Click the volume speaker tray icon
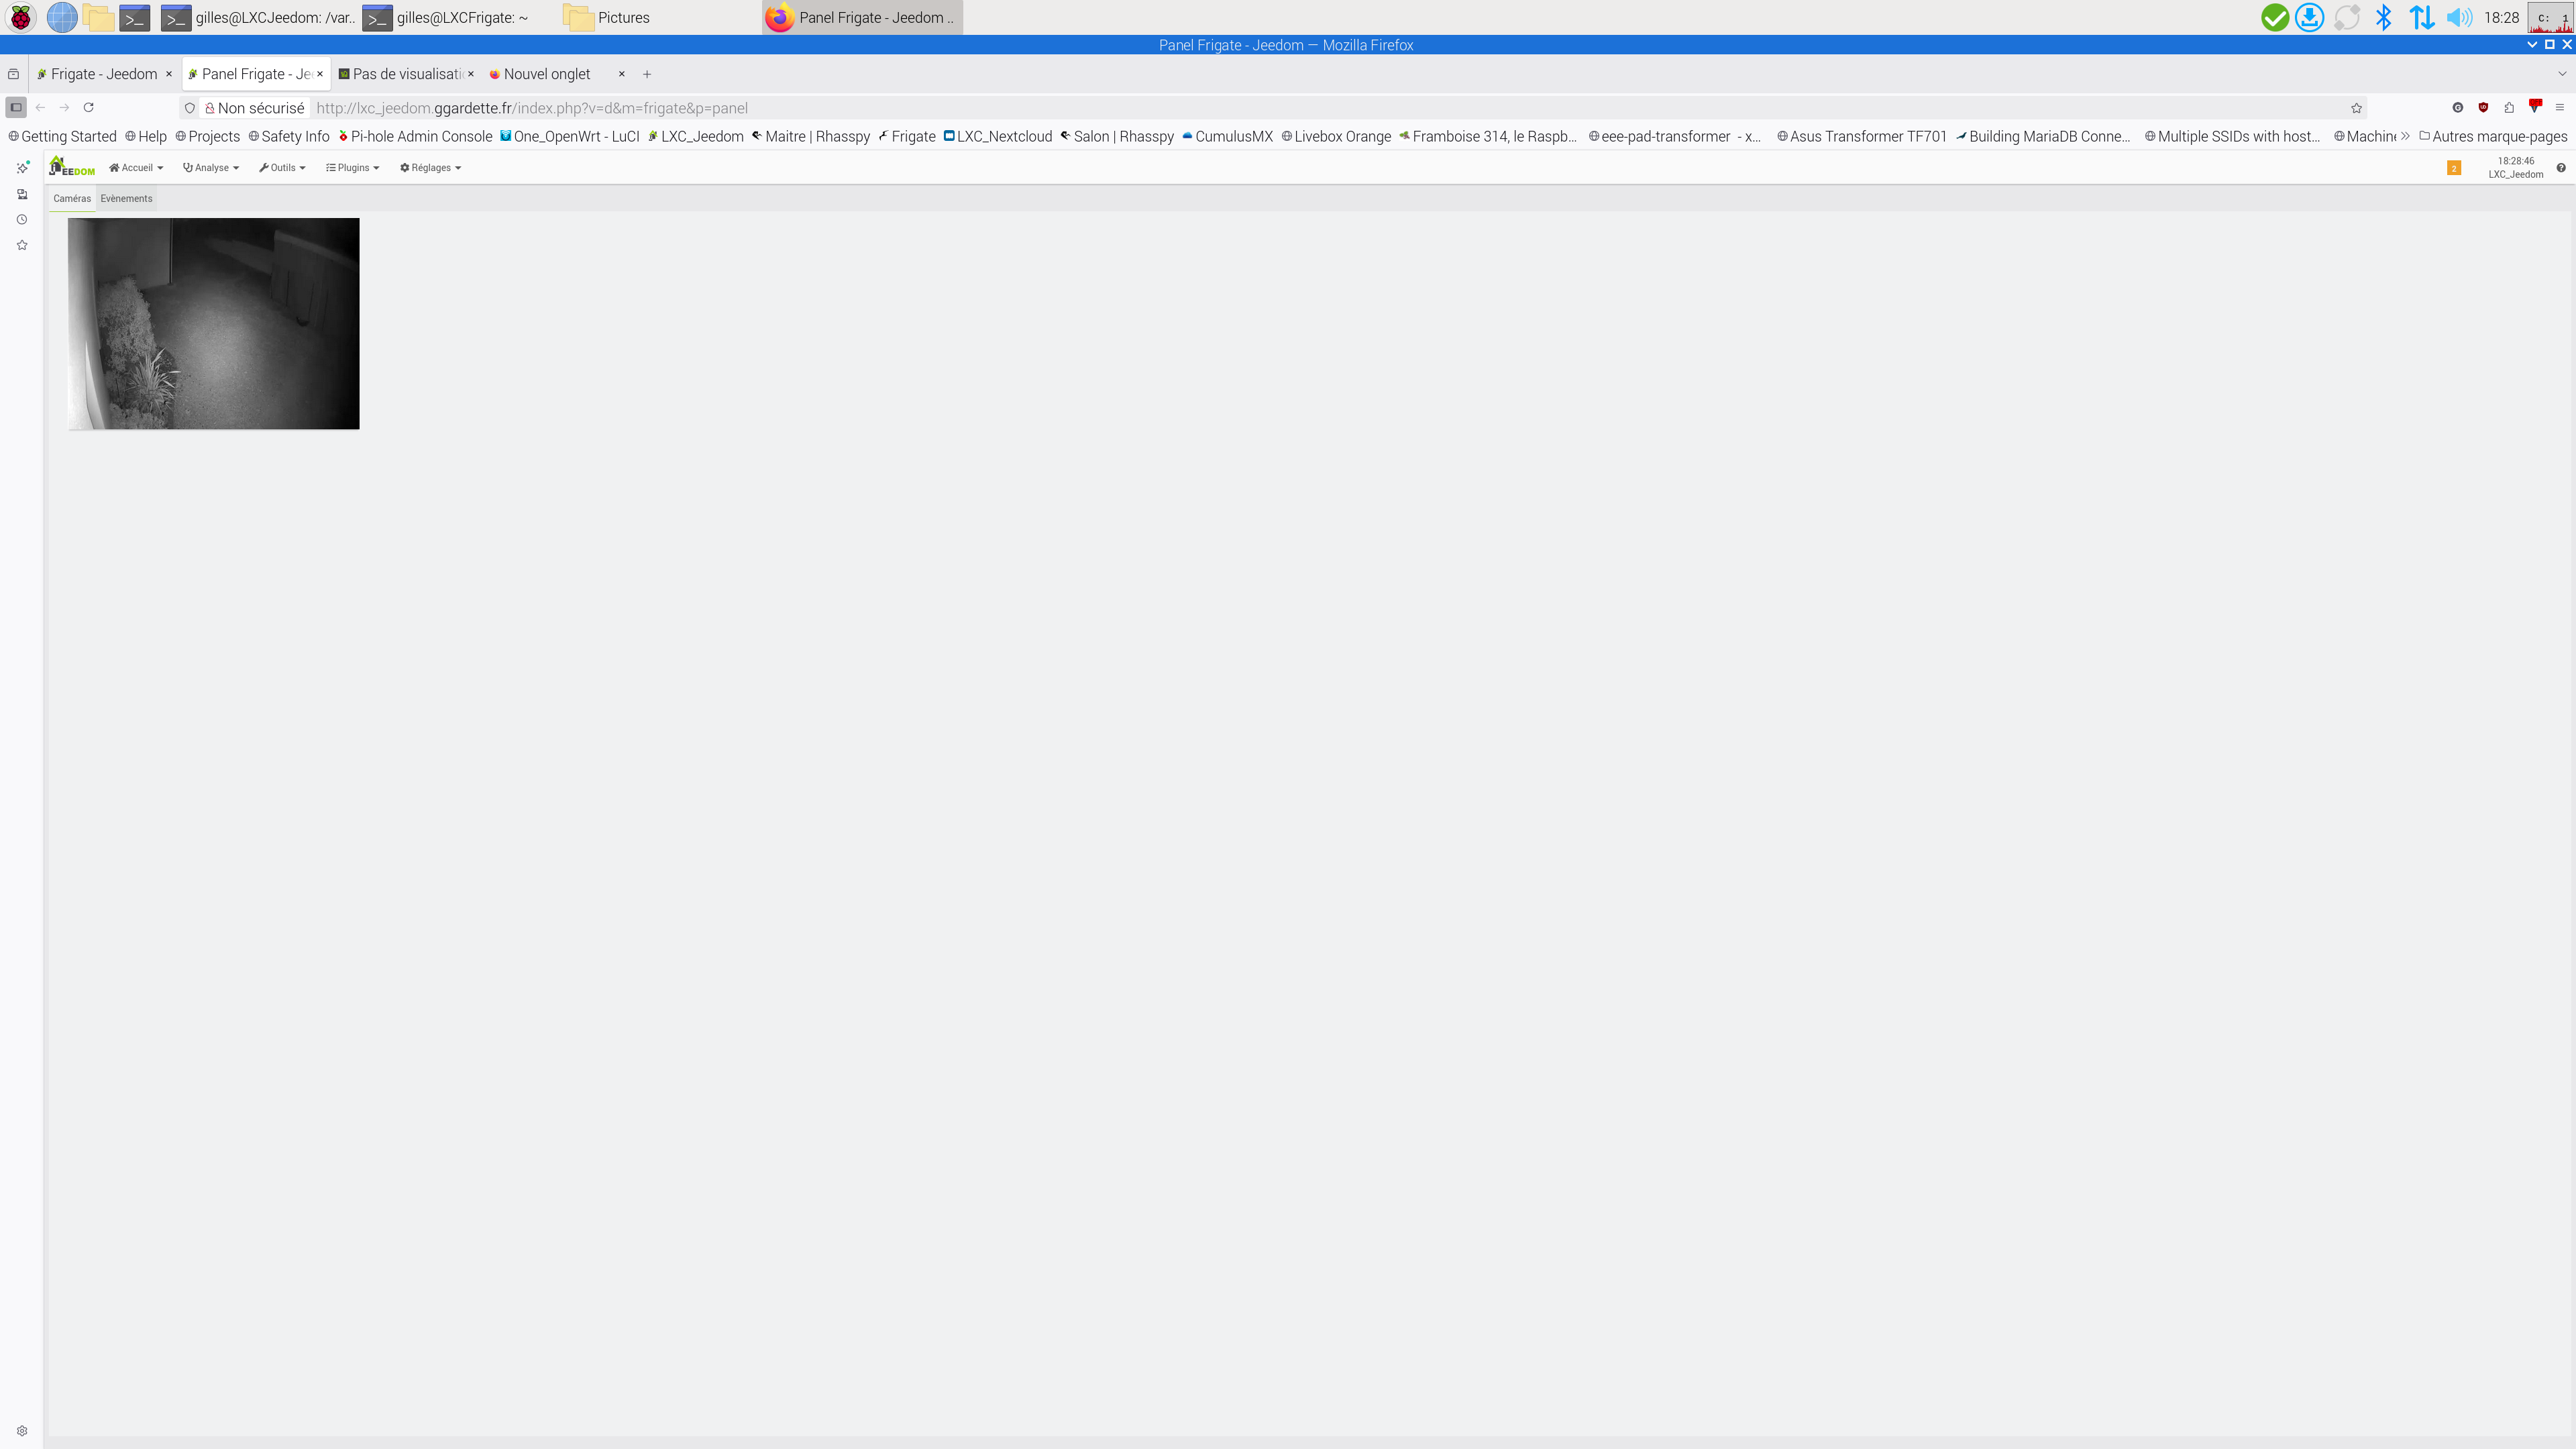2576x1449 pixels. (2458, 18)
